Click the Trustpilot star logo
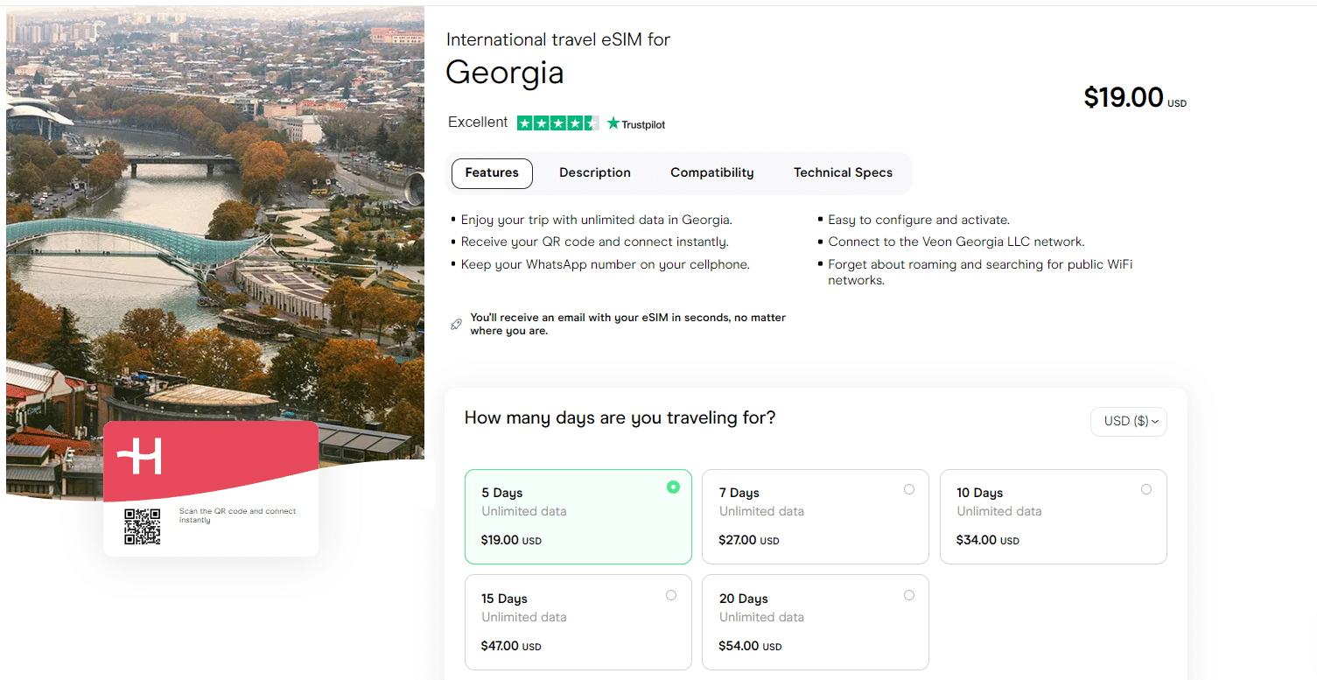The width and height of the screenshot is (1317, 680). pyautogui.click(x=613, y=123)
